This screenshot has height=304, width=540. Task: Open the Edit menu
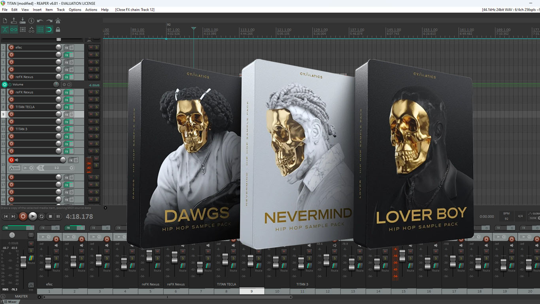point(14,9)
